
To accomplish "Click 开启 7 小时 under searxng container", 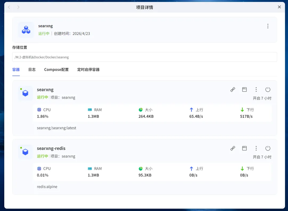I will coord(262,98).
